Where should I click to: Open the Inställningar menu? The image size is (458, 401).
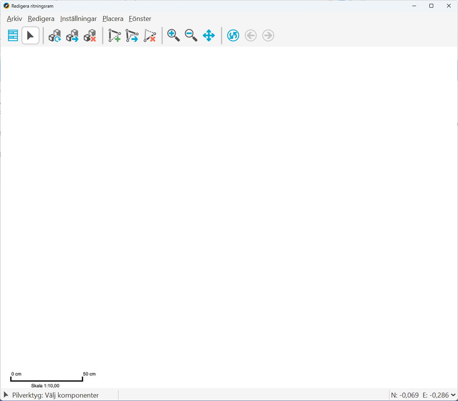point(78,19)
